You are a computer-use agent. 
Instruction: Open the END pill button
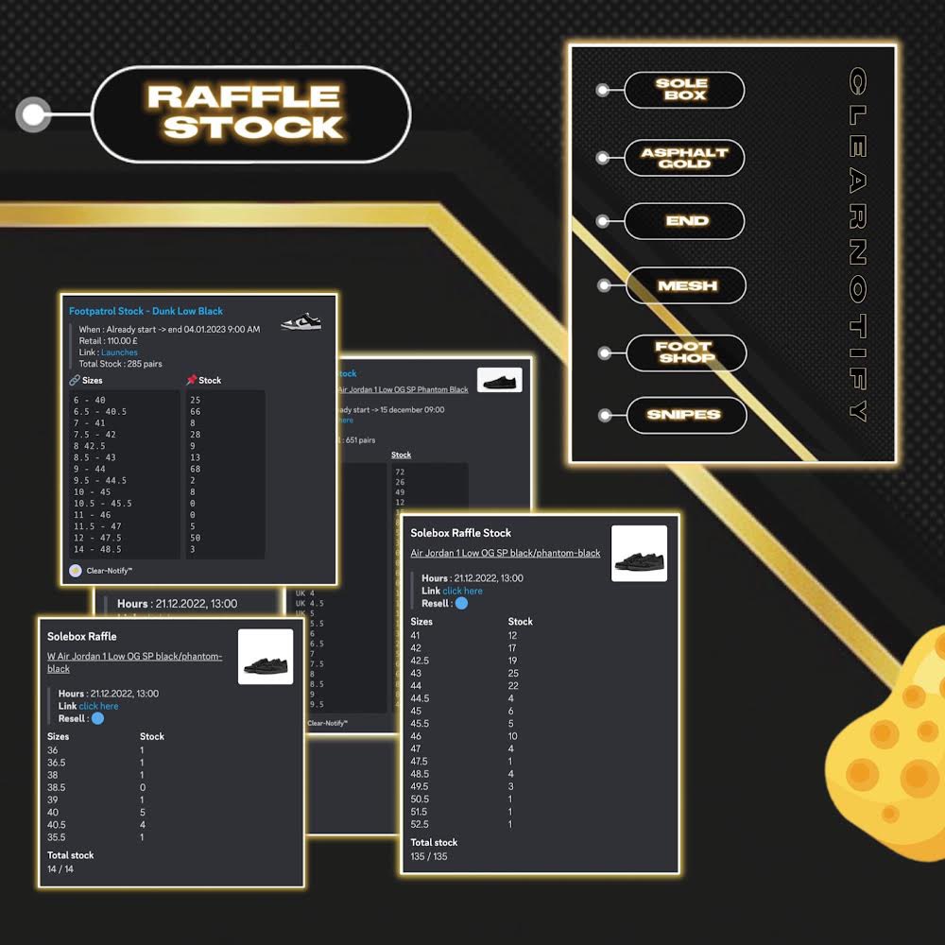pyautogui.click(x=684, y=220)
